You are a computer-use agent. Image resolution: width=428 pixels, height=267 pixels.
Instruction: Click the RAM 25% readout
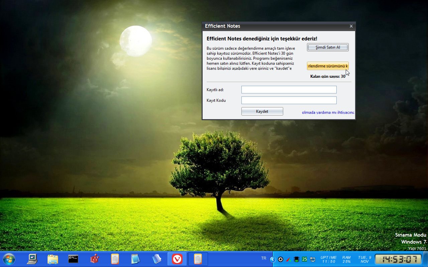coord(346,259)
